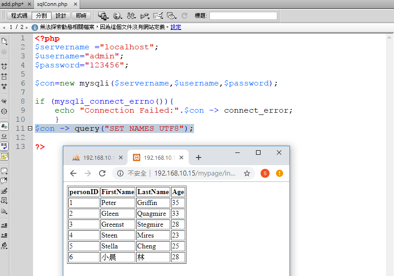This screenshot has height=276, width=394.
Task: Switch to the add.php document tab
Action: [13, 4]
